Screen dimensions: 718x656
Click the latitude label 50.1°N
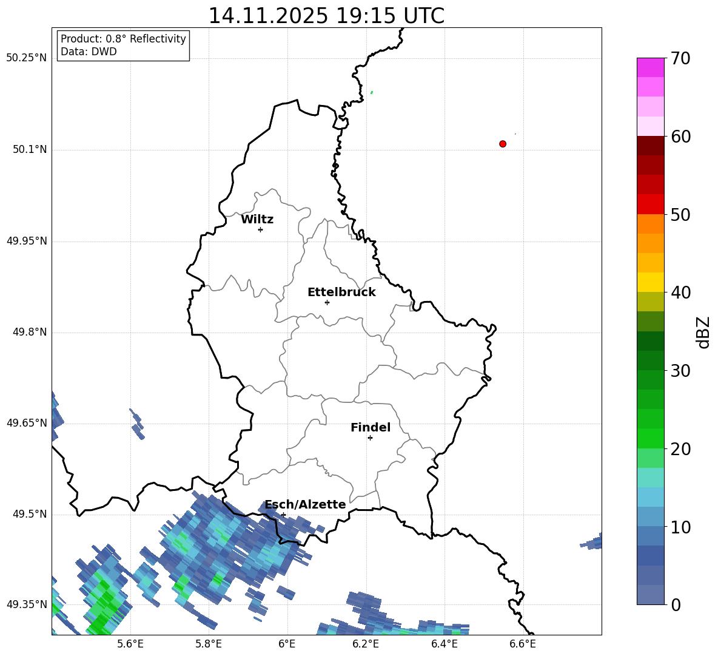[x=30, y=150]
